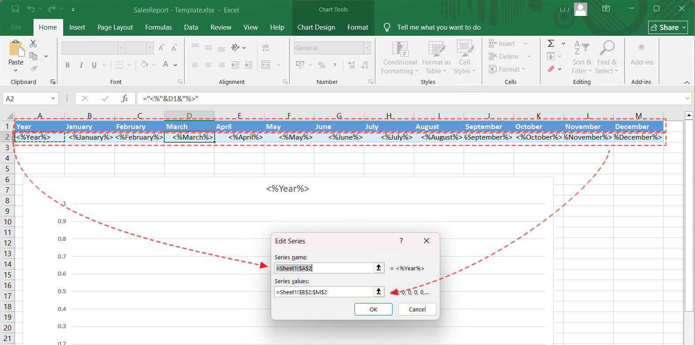Expand the Conditional Formatting dropdown
This screenshot has height=345, width=695.
[400, 58]
